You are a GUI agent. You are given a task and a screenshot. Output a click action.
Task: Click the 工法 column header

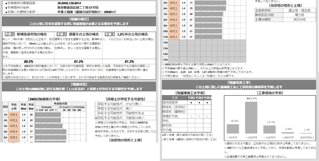(x=175, y=98)
